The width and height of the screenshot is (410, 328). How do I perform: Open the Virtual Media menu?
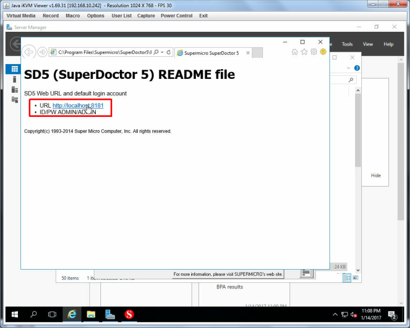pos(21,16)
